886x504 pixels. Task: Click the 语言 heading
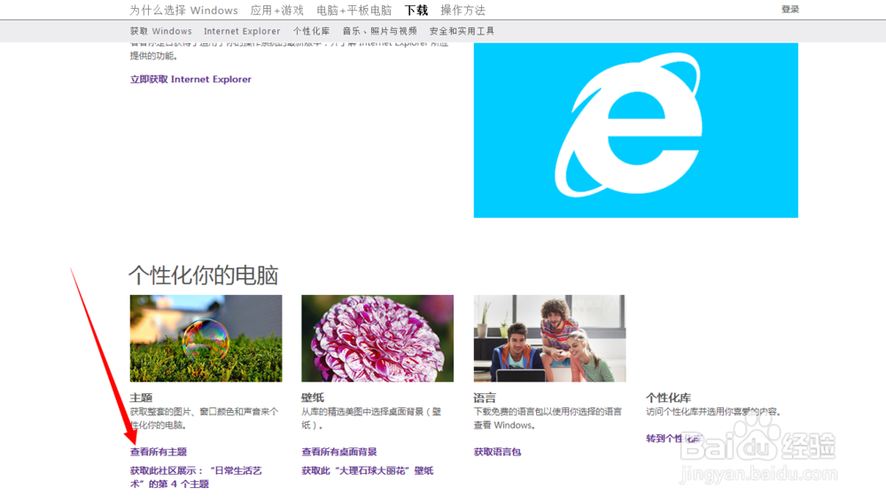tap(485, 397)
